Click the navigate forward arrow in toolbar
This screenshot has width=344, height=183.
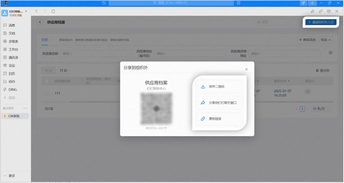point(45,11)
